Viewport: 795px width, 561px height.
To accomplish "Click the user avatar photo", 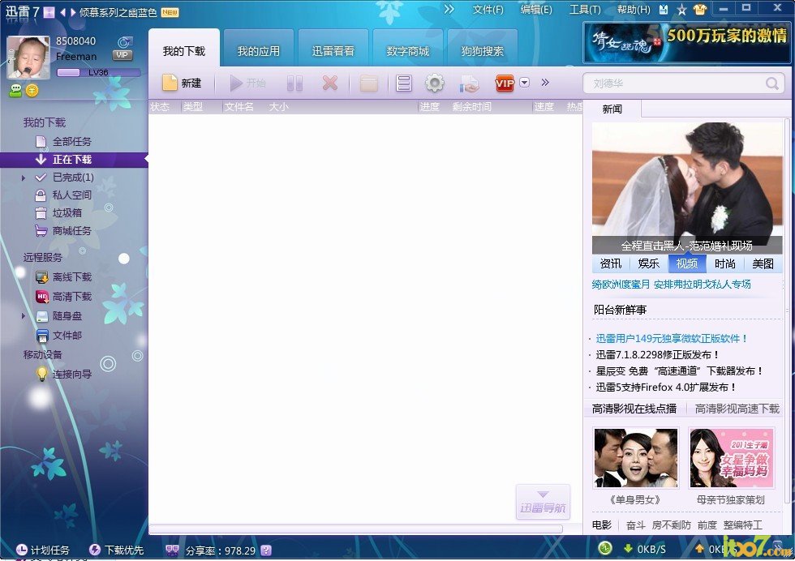I will point(28,58).
